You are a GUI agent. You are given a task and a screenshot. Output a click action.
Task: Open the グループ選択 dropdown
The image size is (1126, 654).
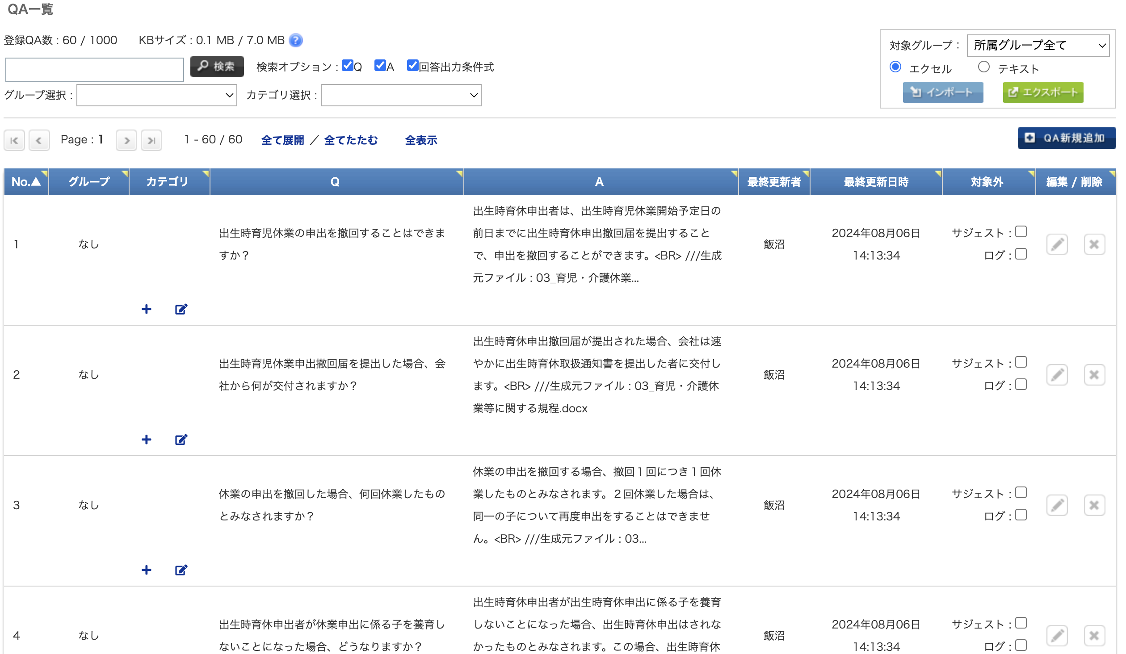156,95
